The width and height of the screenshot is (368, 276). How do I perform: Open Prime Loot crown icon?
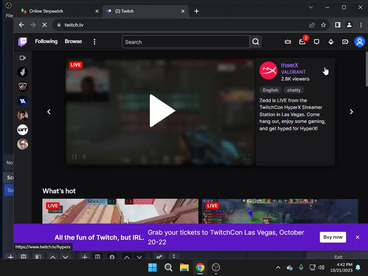click(288, 42)
